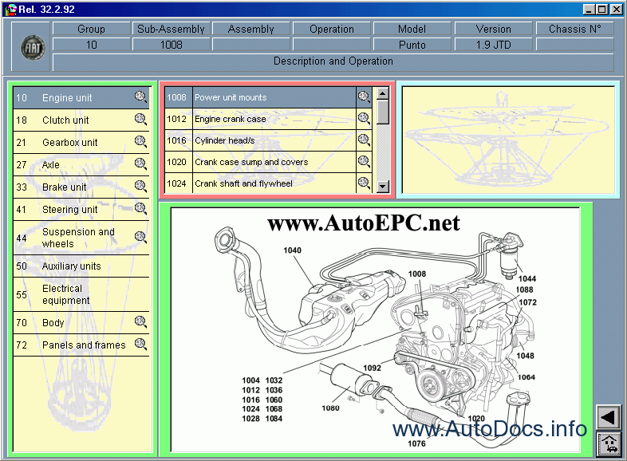This screenshot has width=627, height=461.
Task: Click magnifier icon for Engine crank case
Action: [x=364, y=118]
